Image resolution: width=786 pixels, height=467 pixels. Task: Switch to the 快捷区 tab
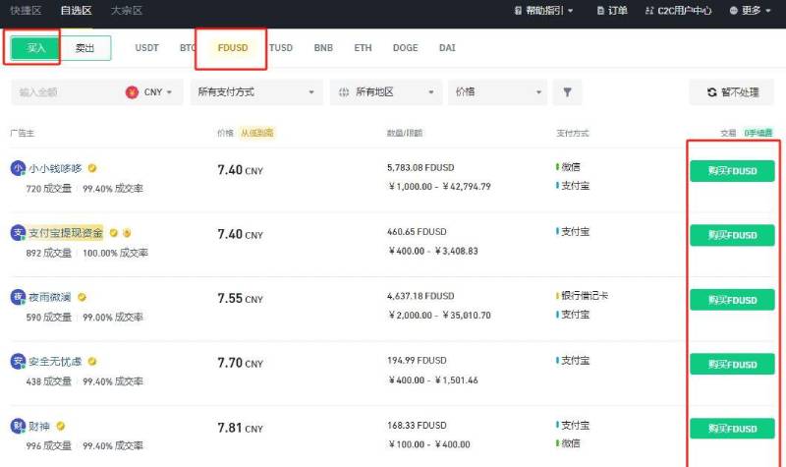point(26,11)
